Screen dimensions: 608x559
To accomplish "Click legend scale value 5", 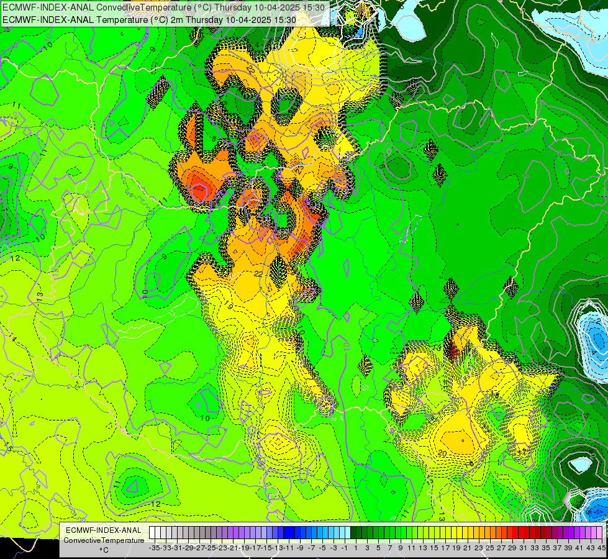I will point(378,548).
